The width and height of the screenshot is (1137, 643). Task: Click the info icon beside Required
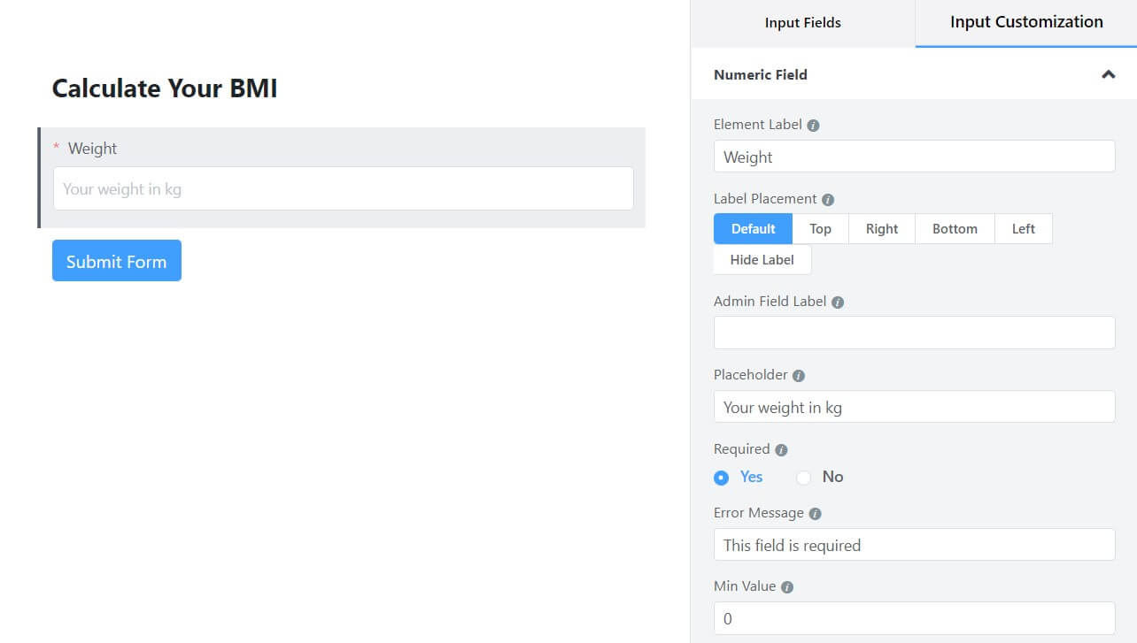780,449
